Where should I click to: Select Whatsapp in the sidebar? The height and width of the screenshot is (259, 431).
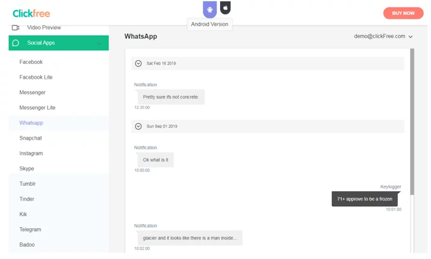(59, 123)
